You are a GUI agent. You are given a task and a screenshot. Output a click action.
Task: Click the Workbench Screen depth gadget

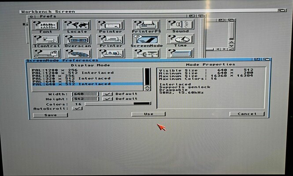(x=282, y=10)
